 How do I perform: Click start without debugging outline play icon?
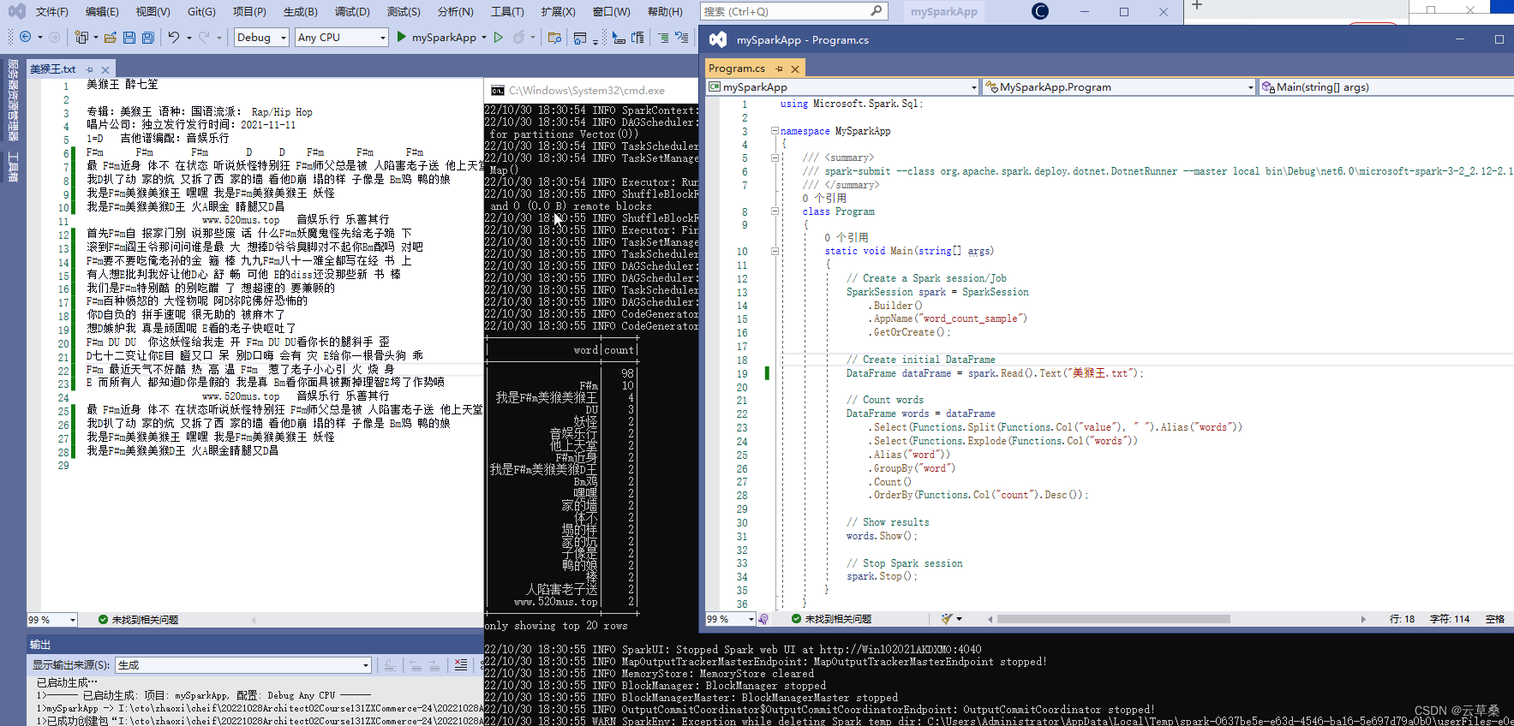coord(499,37)
